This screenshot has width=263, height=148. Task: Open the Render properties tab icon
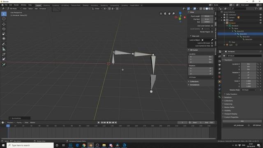219,61
